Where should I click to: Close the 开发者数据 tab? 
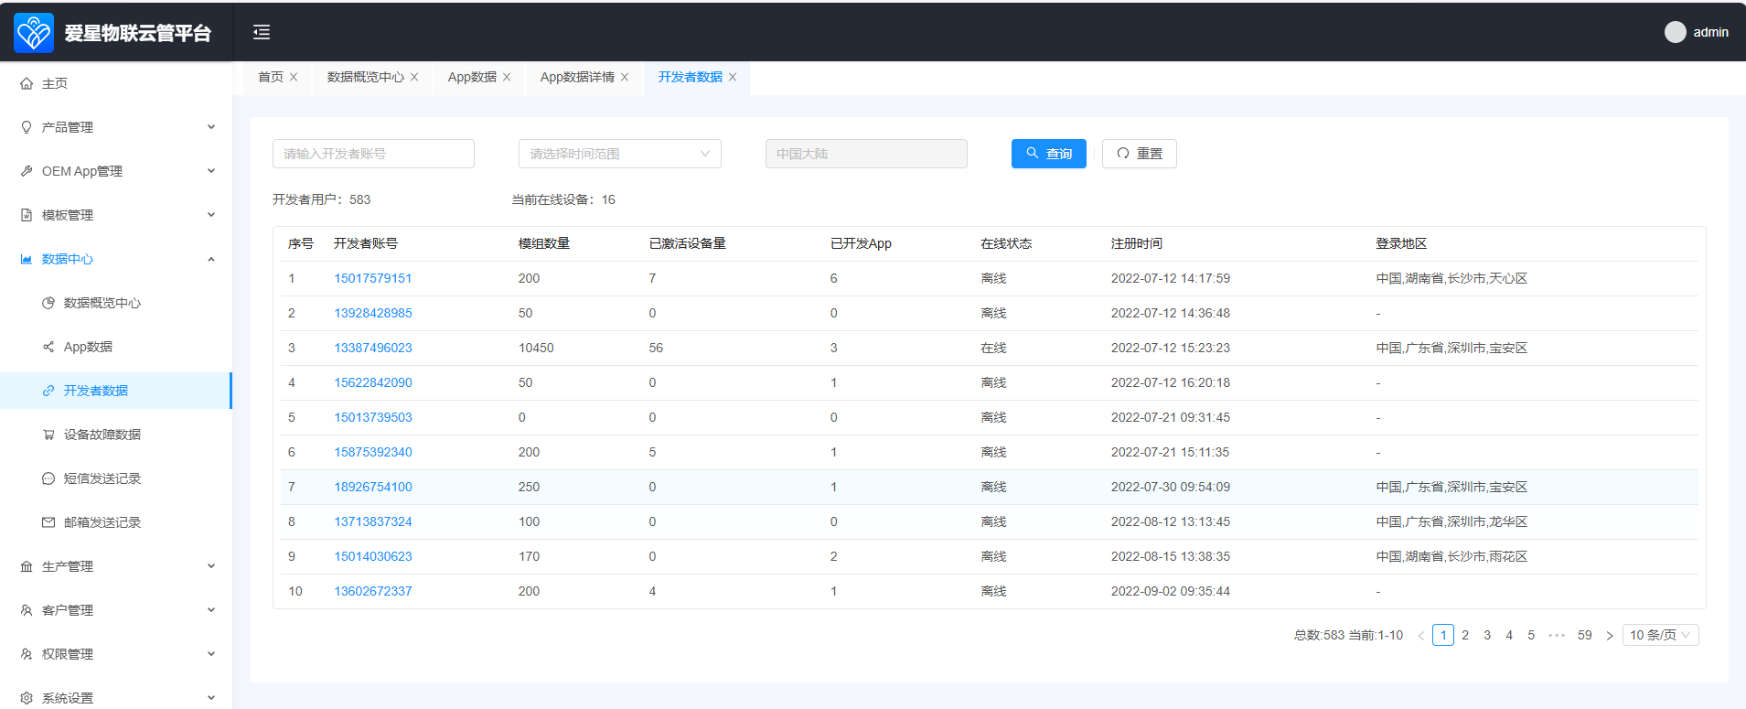[733, 77]
